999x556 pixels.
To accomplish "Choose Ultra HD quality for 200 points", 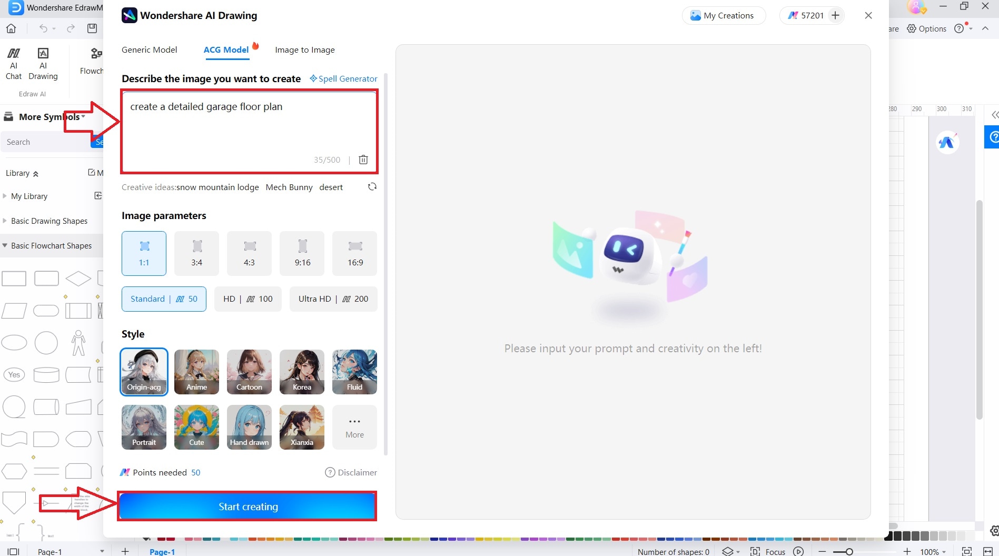I will pos(333,299).
